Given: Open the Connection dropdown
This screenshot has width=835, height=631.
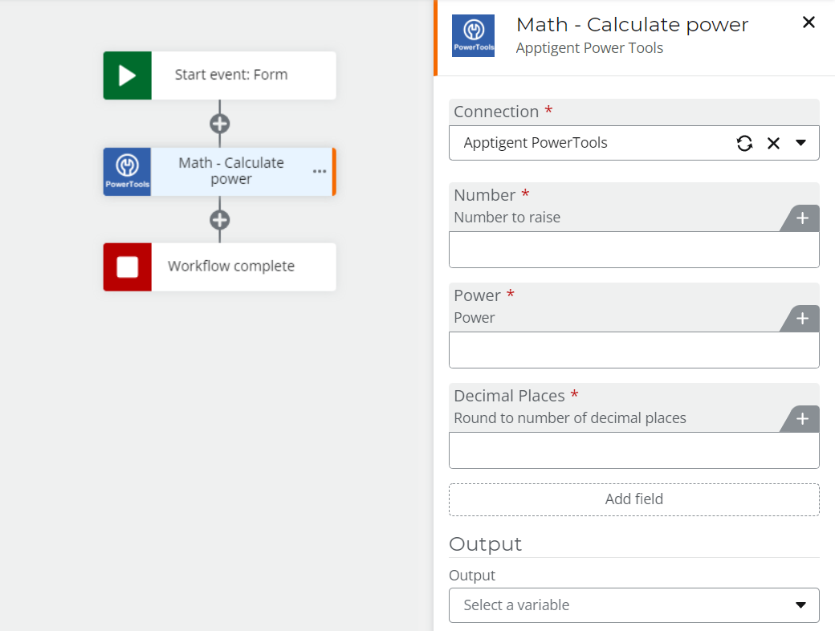Looking at the screenshot, I should pos(800,143).
